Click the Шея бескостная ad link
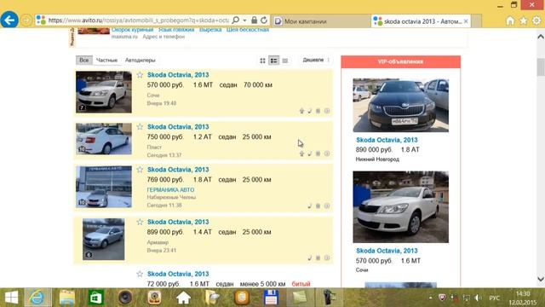 tap(248, 31)
